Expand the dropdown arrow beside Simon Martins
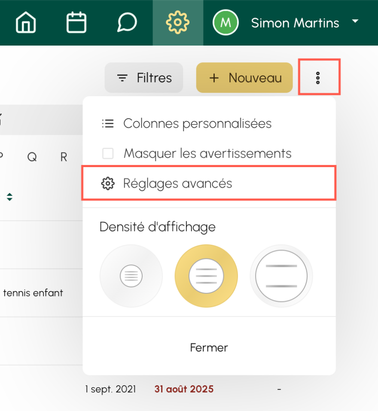 click(x=355, y=21)
